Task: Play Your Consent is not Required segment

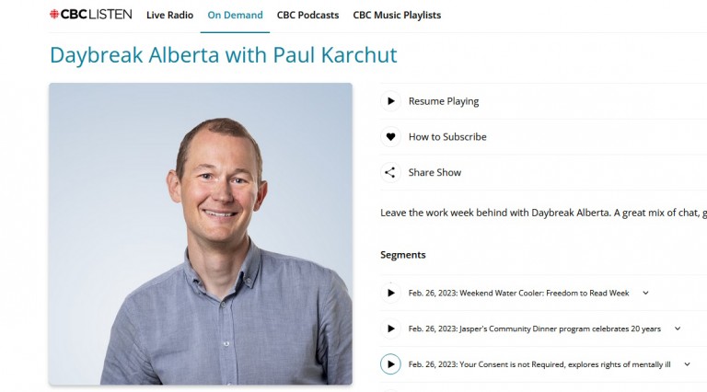Action: 390,364
